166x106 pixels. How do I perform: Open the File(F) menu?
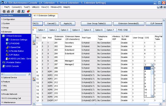tap(7, 7)
